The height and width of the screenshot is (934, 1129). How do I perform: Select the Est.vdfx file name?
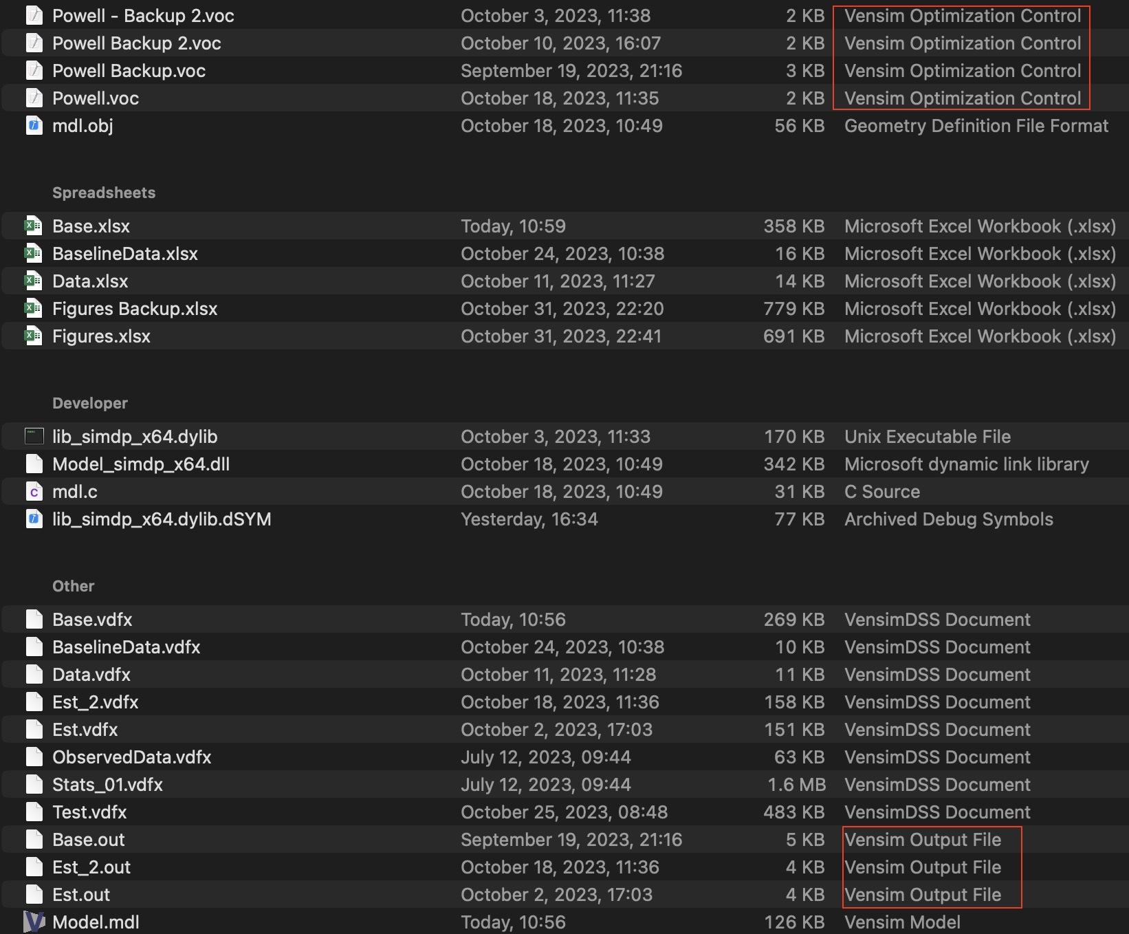click(x=85, y=730)
